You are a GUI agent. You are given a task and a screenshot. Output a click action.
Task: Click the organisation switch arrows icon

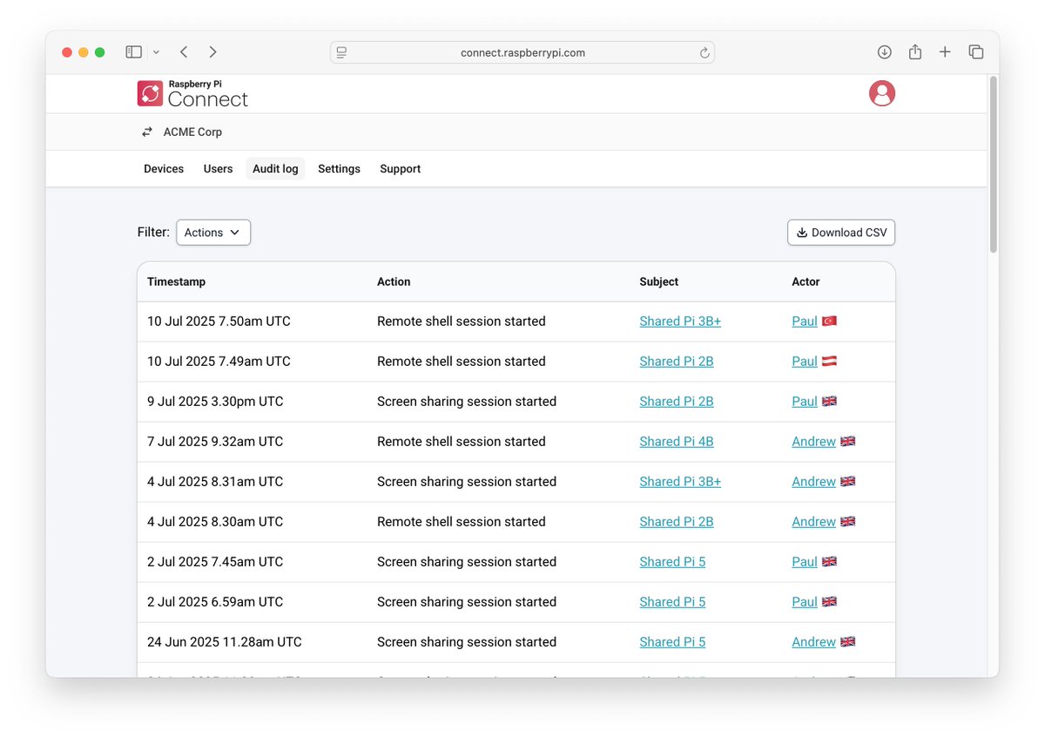pos(147,132)
